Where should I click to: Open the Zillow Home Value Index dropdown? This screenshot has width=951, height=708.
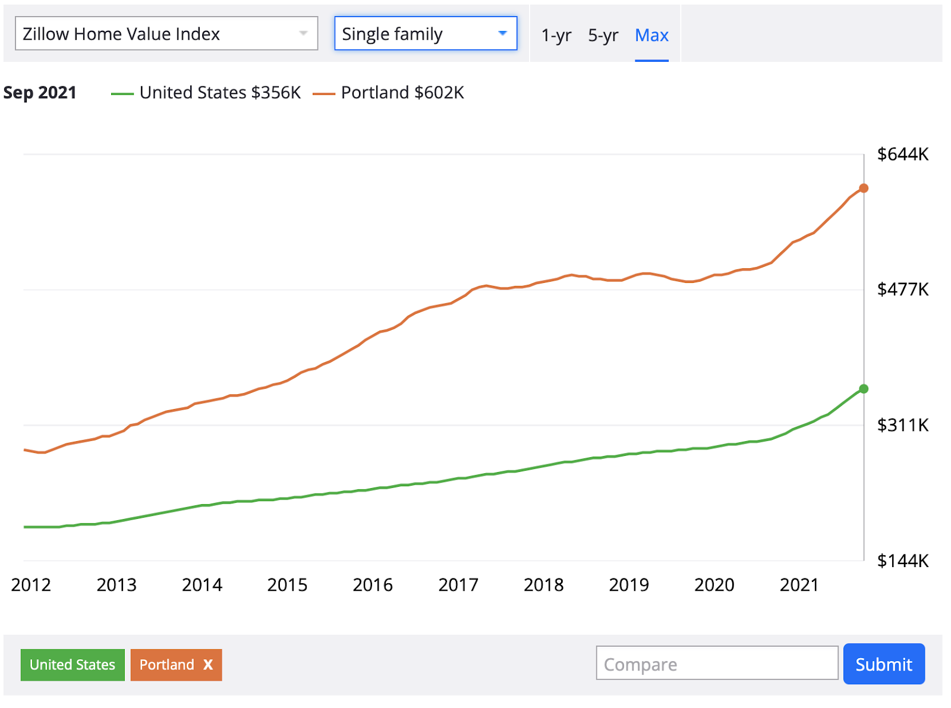coord(166,34)
